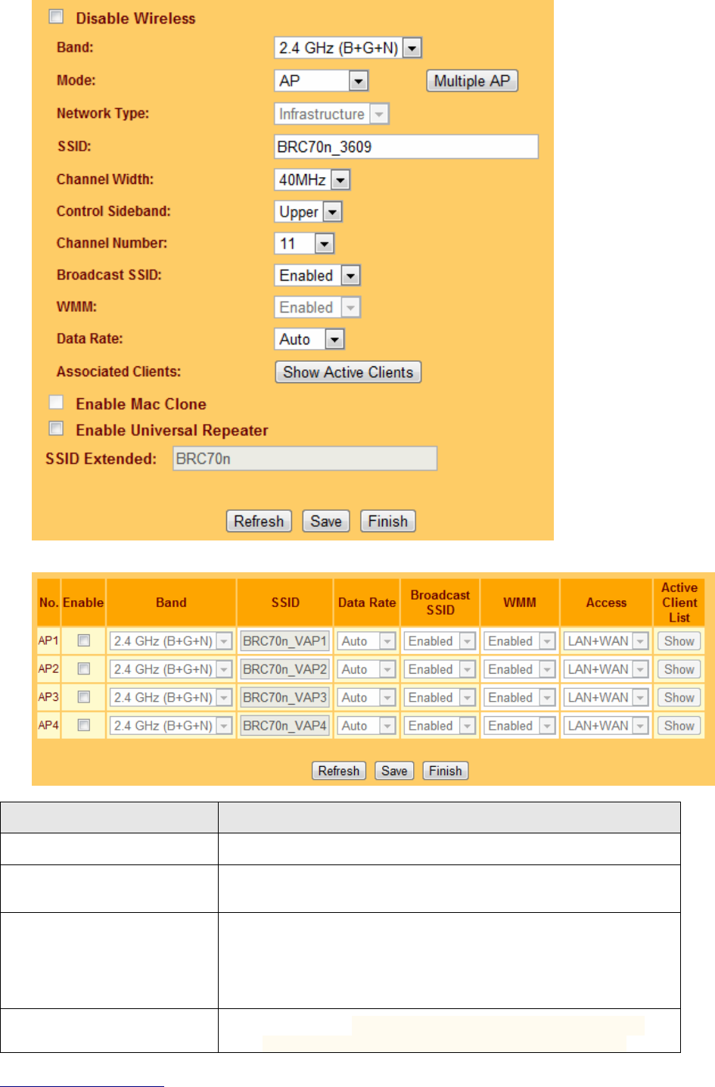Open AP3 Data Rate Auto dropdown
Image resolution: width=715 pixels, height=1087 pixels.
[366, 697]
